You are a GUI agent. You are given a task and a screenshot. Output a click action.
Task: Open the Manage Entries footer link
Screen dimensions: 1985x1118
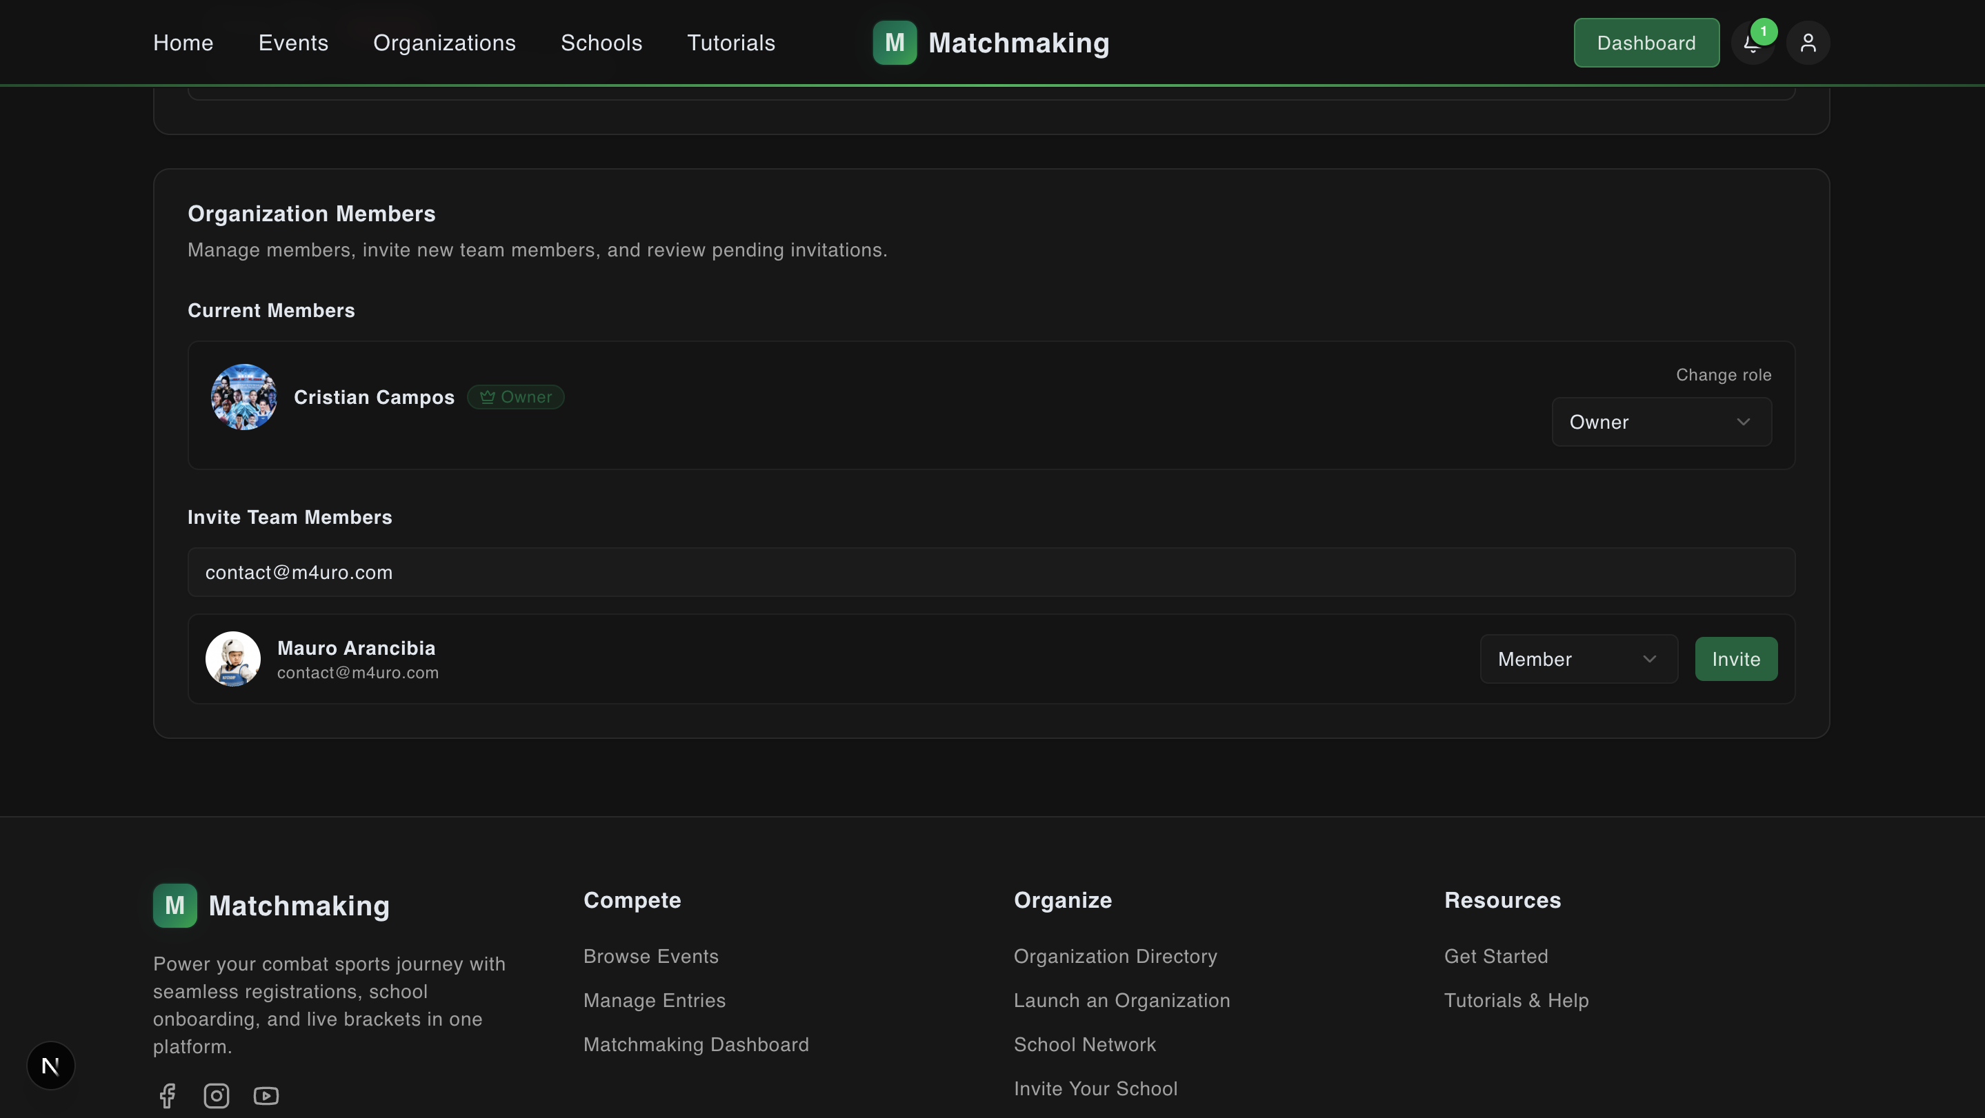(x=655, y=1000)
